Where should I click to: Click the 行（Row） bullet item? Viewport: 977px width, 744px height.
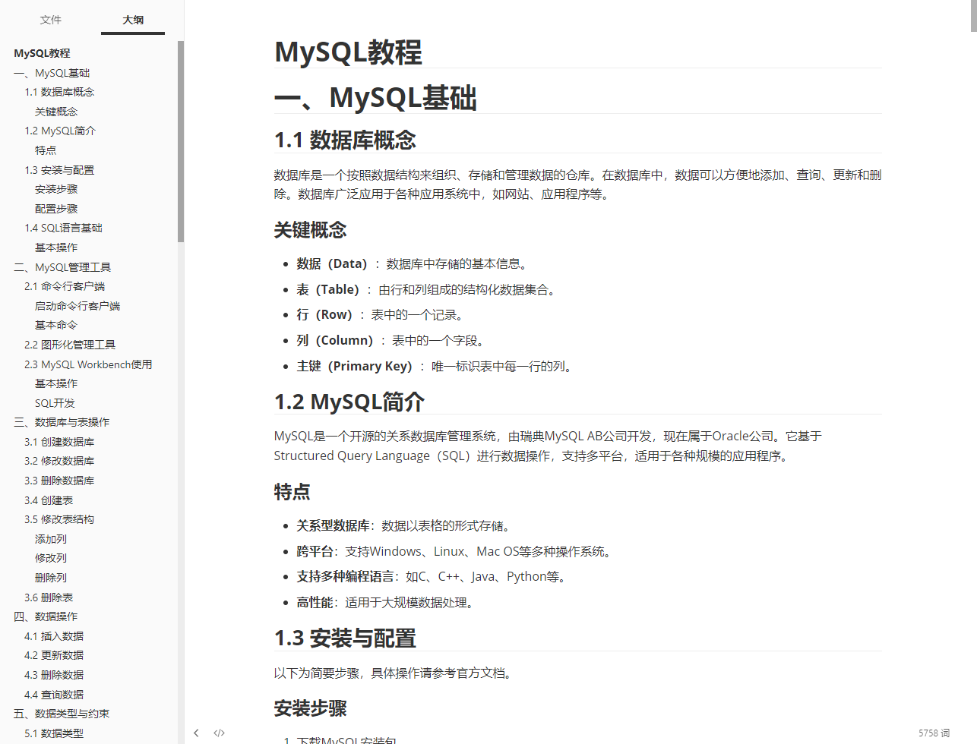381,314
